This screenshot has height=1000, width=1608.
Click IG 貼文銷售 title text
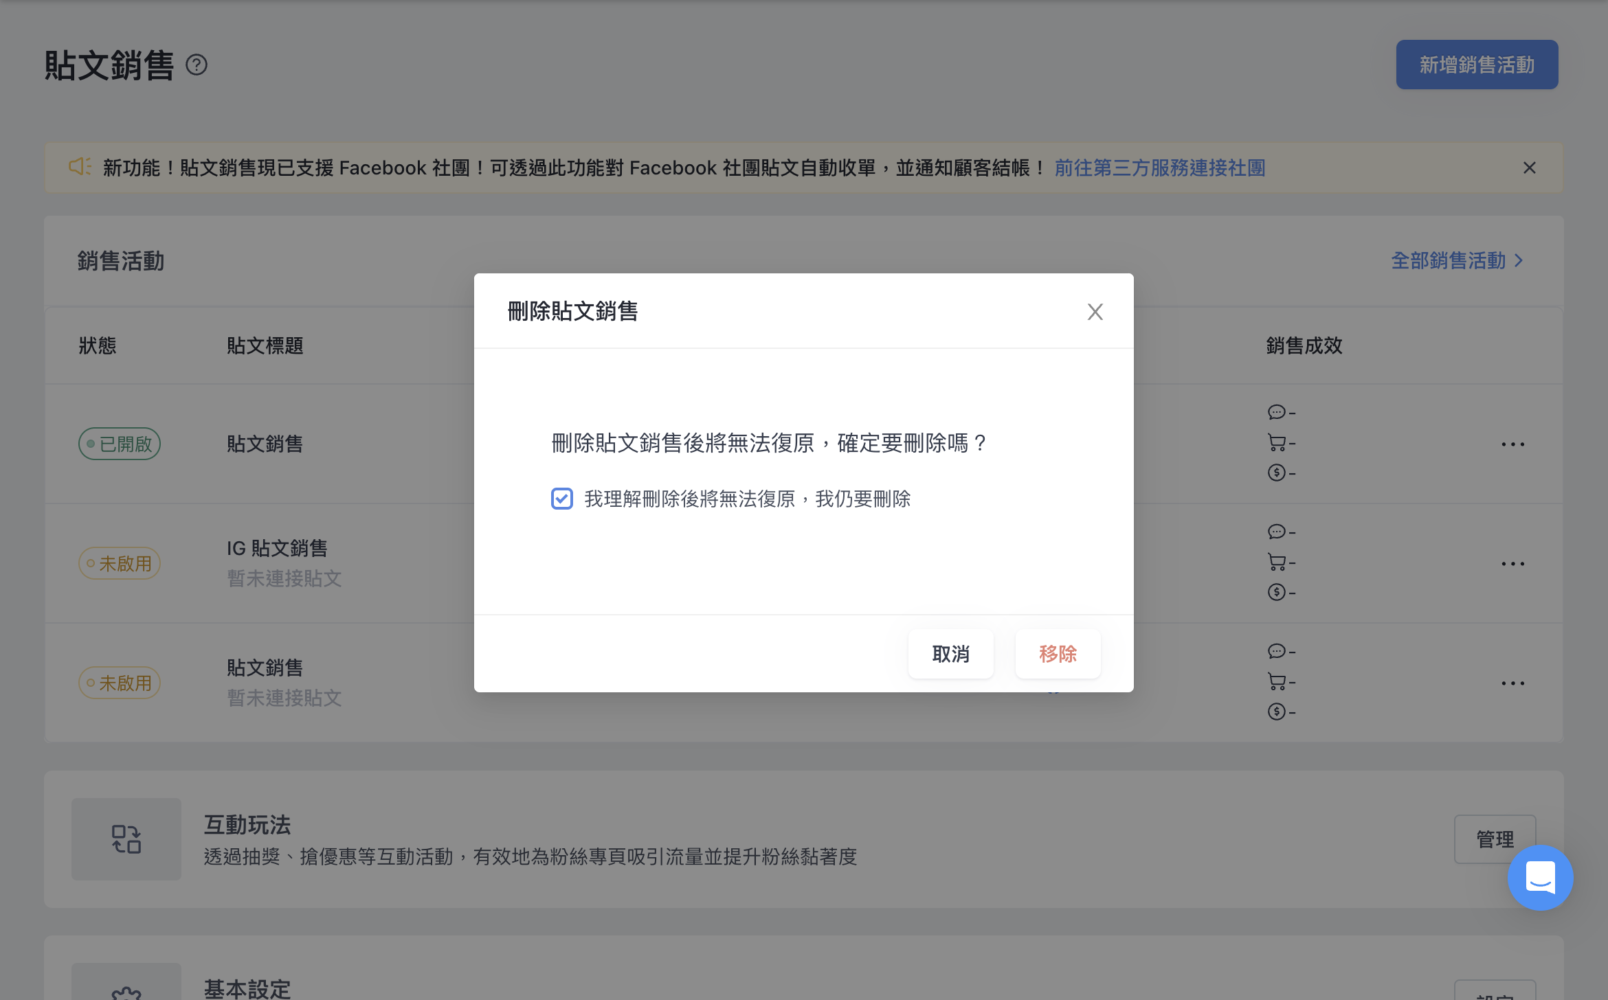coord(278,549)
